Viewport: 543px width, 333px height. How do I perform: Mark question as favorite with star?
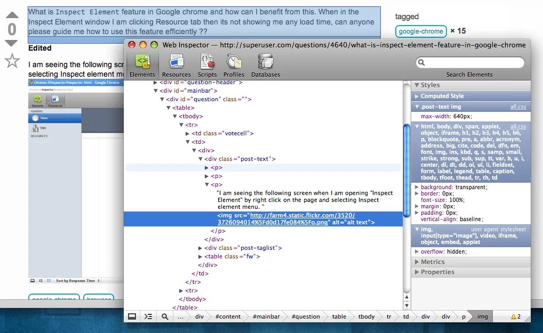12,61
